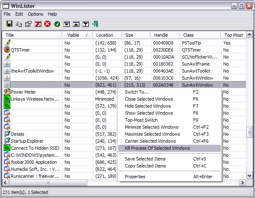Open the File menu
The width and height of the screenshot is (255, 198).
(x=7, y=14)
